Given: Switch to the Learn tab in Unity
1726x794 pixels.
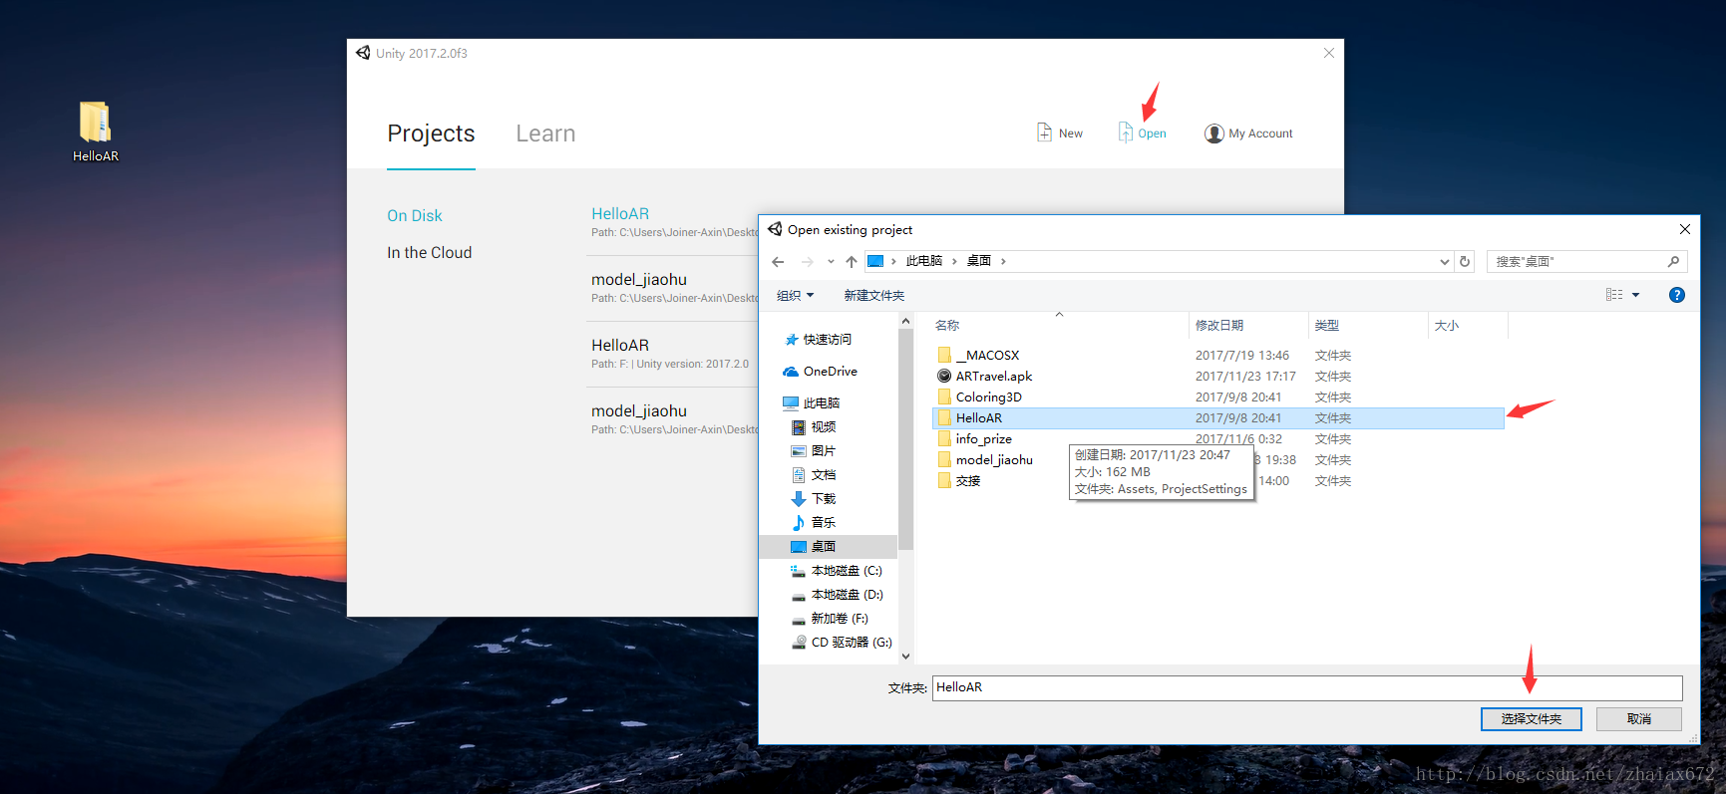Looking at the screenshot, I should (545, 133).
